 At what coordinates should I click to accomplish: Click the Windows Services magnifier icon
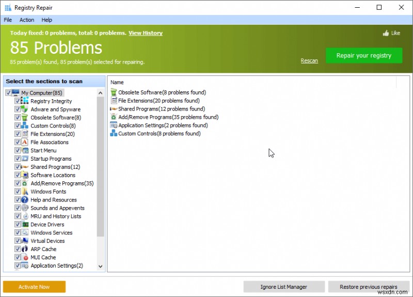(24, 232)
